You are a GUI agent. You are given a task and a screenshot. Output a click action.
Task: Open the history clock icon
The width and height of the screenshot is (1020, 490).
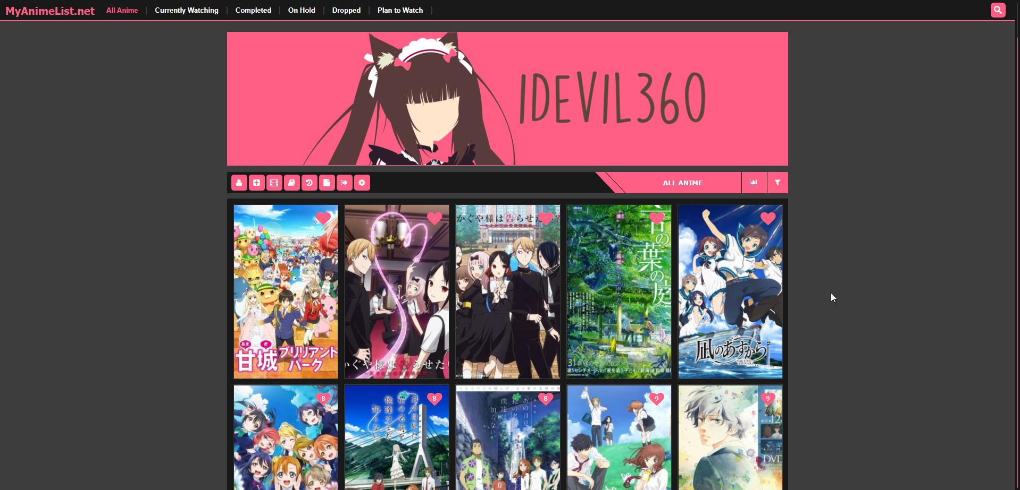309,183
